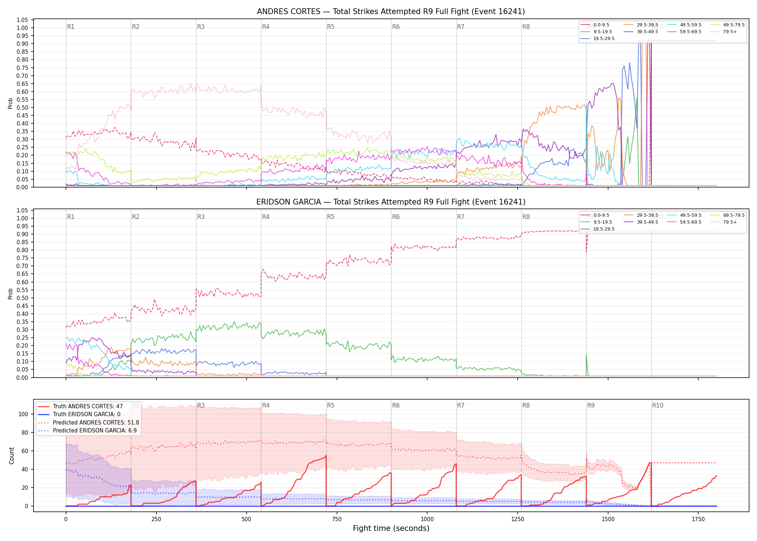
Task: Click Predicted ANDRES CORTES: 51.8 legend entry
Action: coord(88,423)
